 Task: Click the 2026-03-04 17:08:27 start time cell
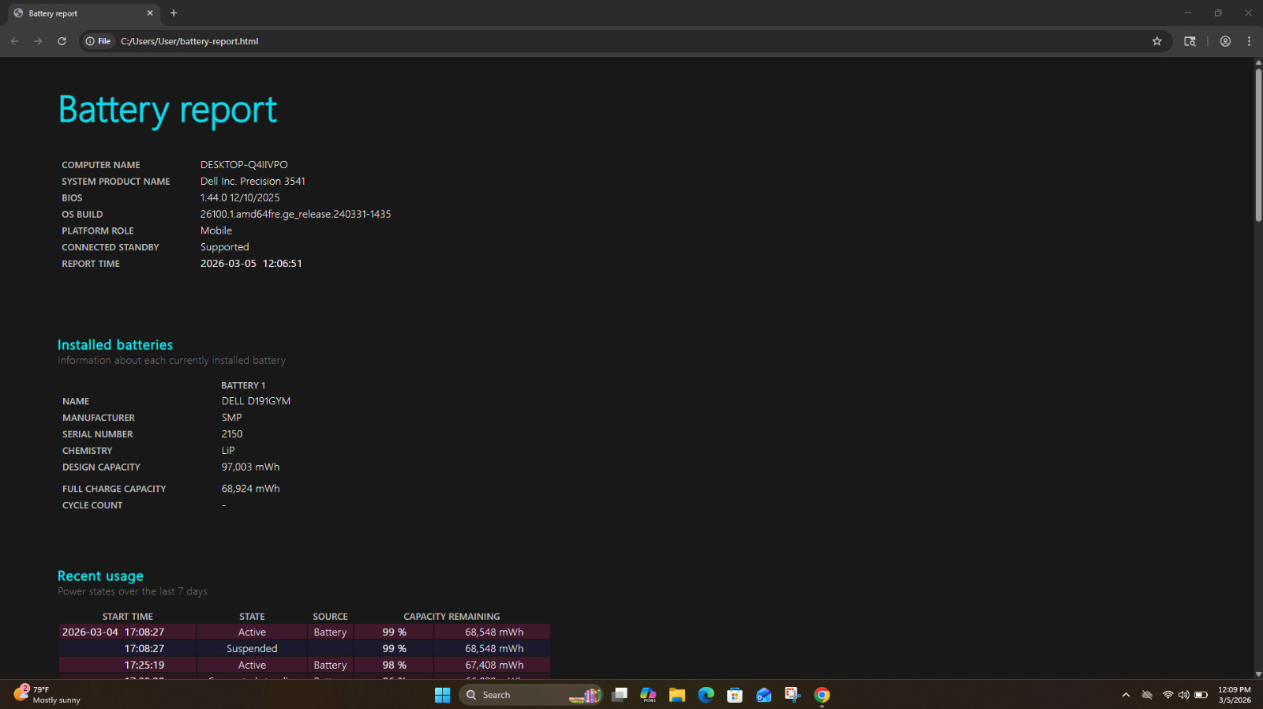(x=127, y=632)
